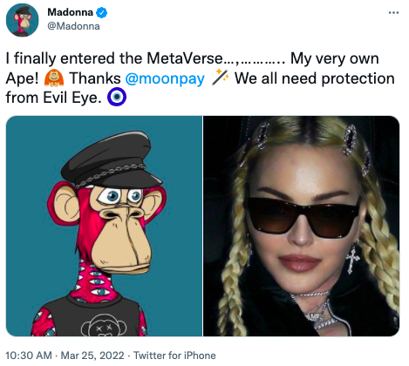Click the 10:30 AM timestamp

[x=29, y=356]
